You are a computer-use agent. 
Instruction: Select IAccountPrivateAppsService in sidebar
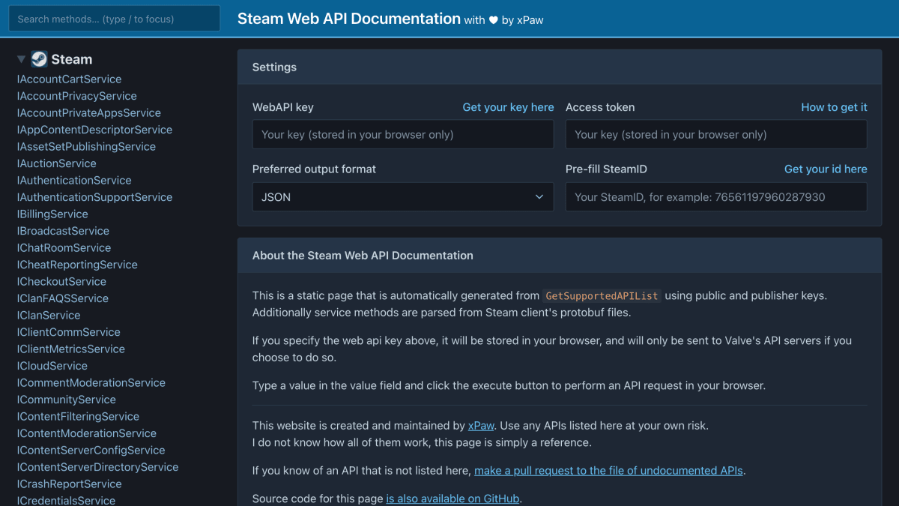click(88, 112)
